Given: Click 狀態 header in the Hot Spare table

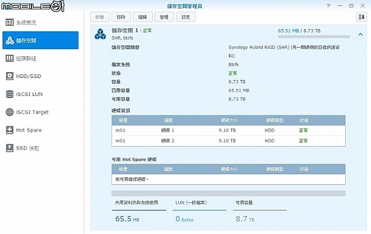Looking at the screenshot, I should pyautogui.click(x=304, y=169).
